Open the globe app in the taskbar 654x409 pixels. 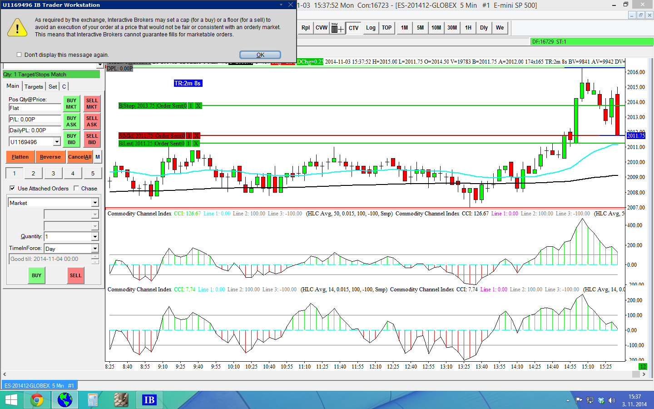pyautogui.click(x=65, y=400)
